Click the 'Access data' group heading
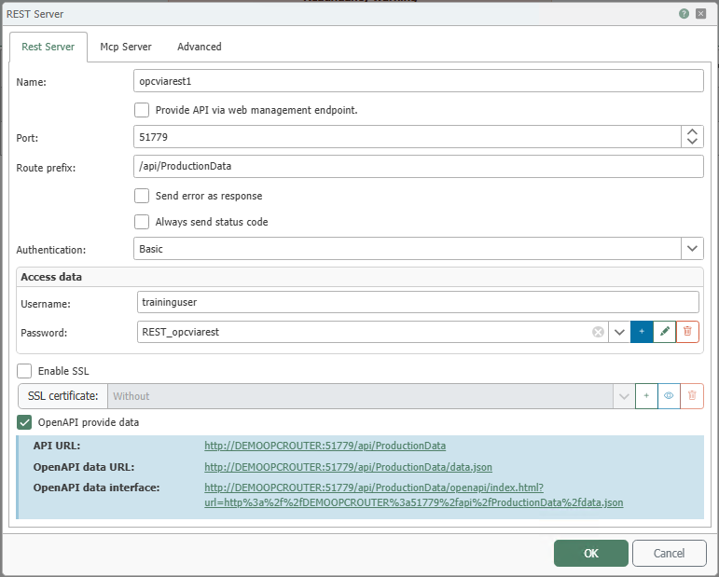719x577 pixels. click(51, 277)
